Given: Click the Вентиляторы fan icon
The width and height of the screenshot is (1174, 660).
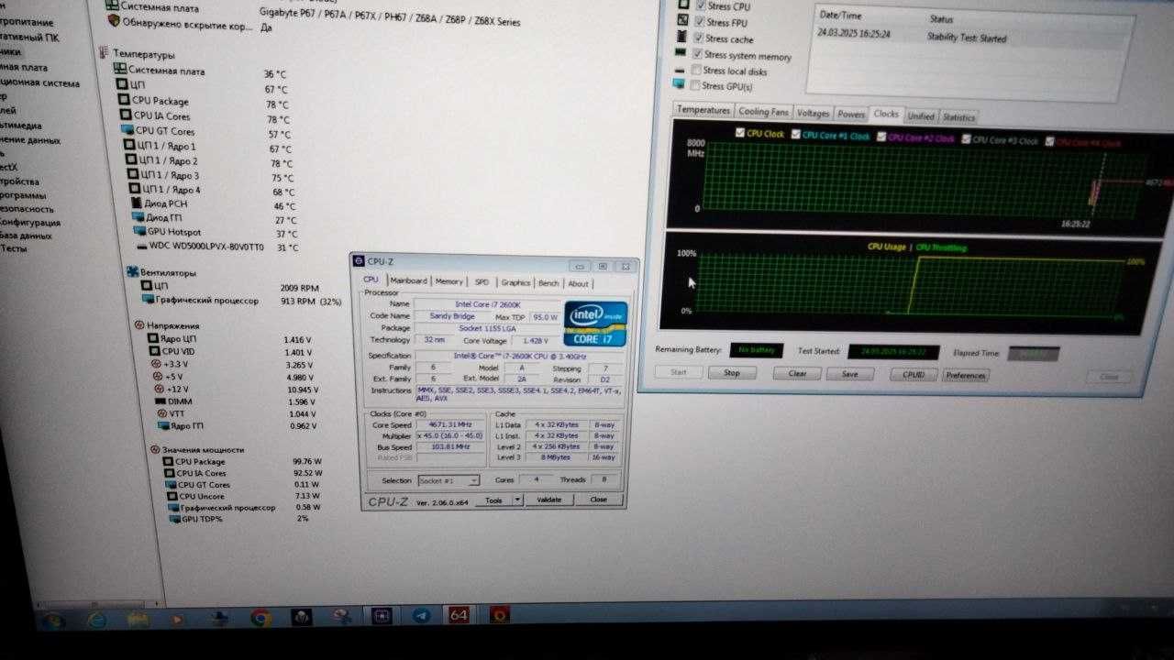Looking at the screenshot, I should [x=132, y=271].
